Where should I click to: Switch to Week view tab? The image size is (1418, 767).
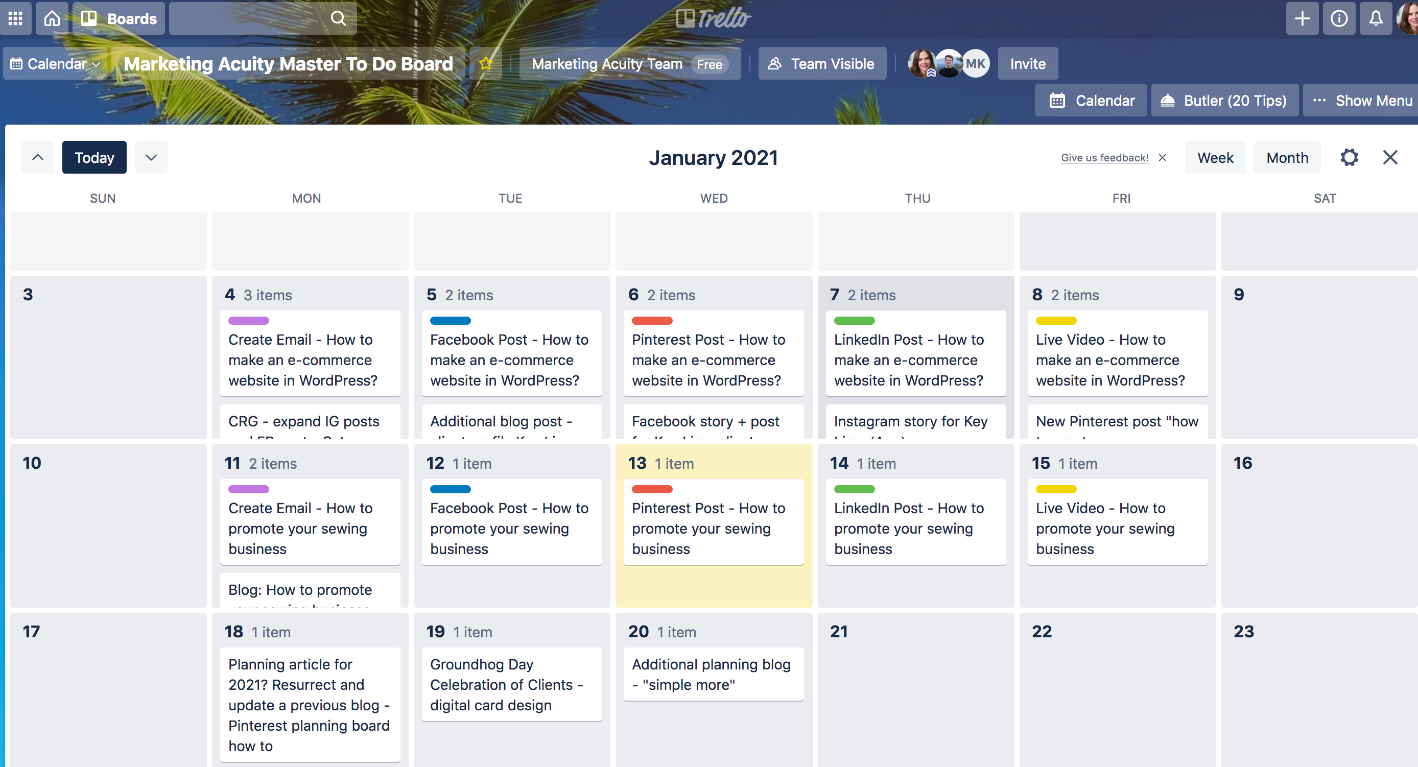(x=1214, y=158)
